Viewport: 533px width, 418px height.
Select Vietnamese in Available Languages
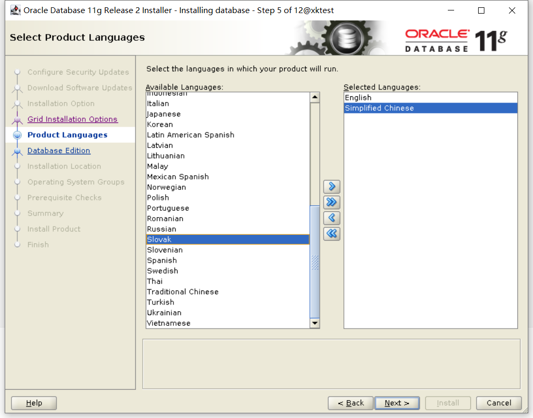(x=228, y=323)
